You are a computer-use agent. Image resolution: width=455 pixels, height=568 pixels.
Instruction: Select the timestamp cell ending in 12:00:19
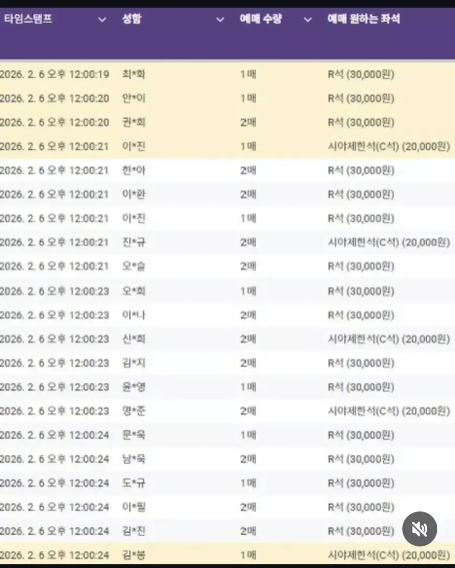coord(55,74)
